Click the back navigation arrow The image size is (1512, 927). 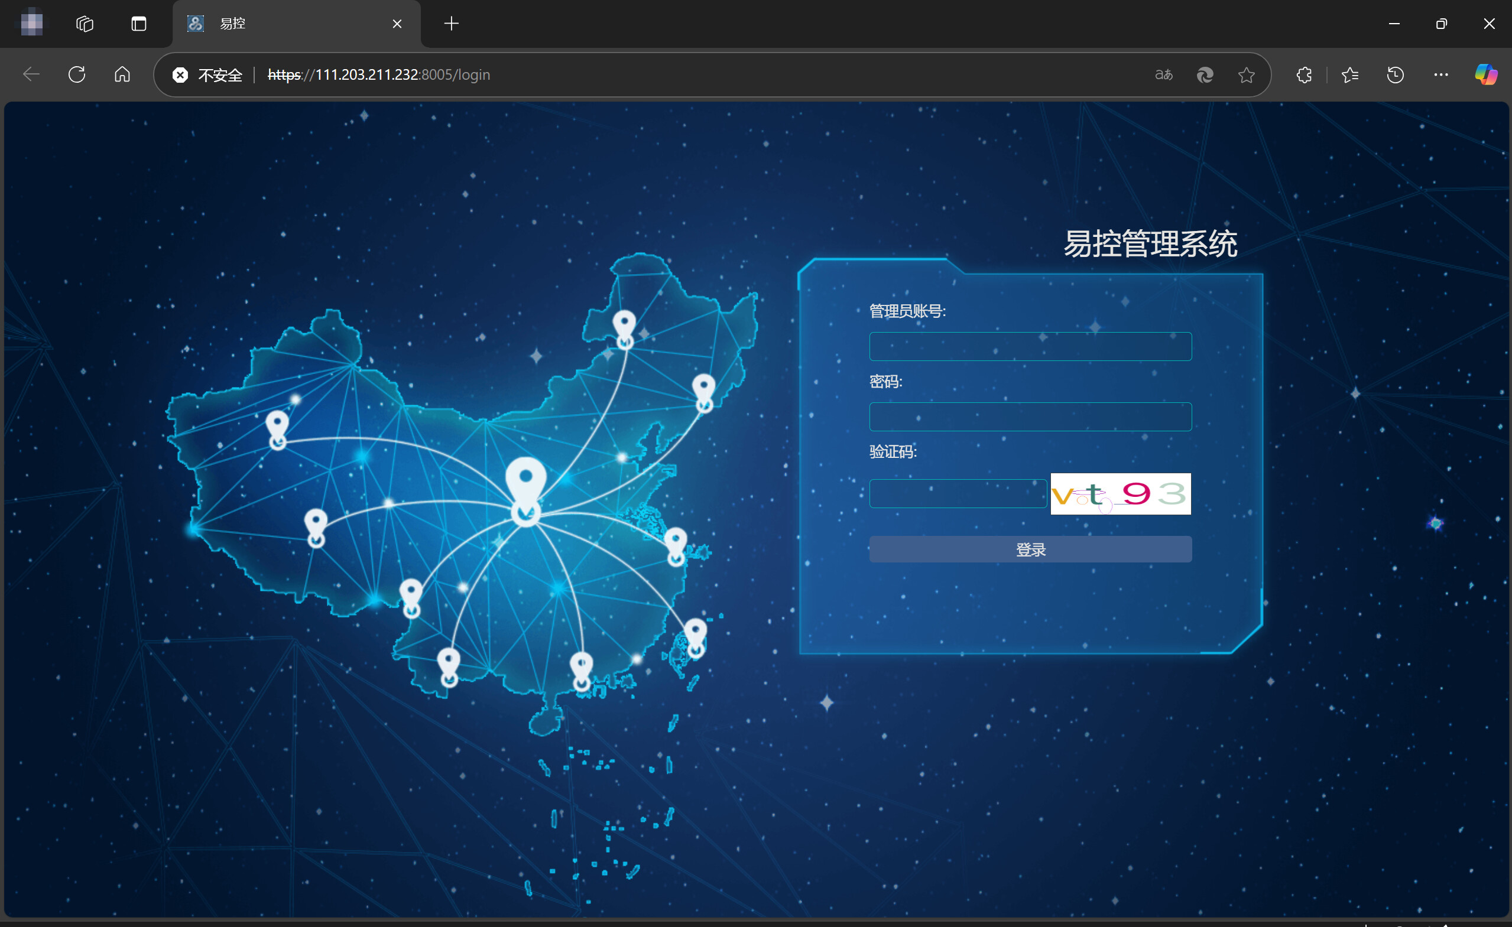coord(31,75)
